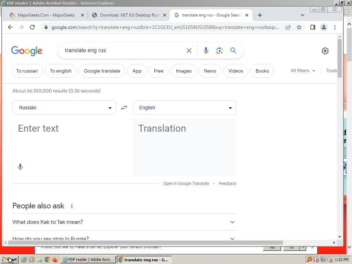Image resolution: width=352 pixels, height=264 pixels.
Task: Expand What does Kak to Tak mean?
Action: click(124, 222)
